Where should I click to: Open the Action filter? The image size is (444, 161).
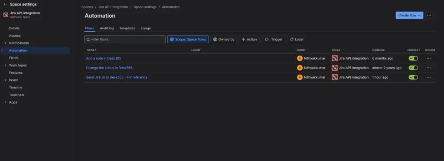pos(249,39)
